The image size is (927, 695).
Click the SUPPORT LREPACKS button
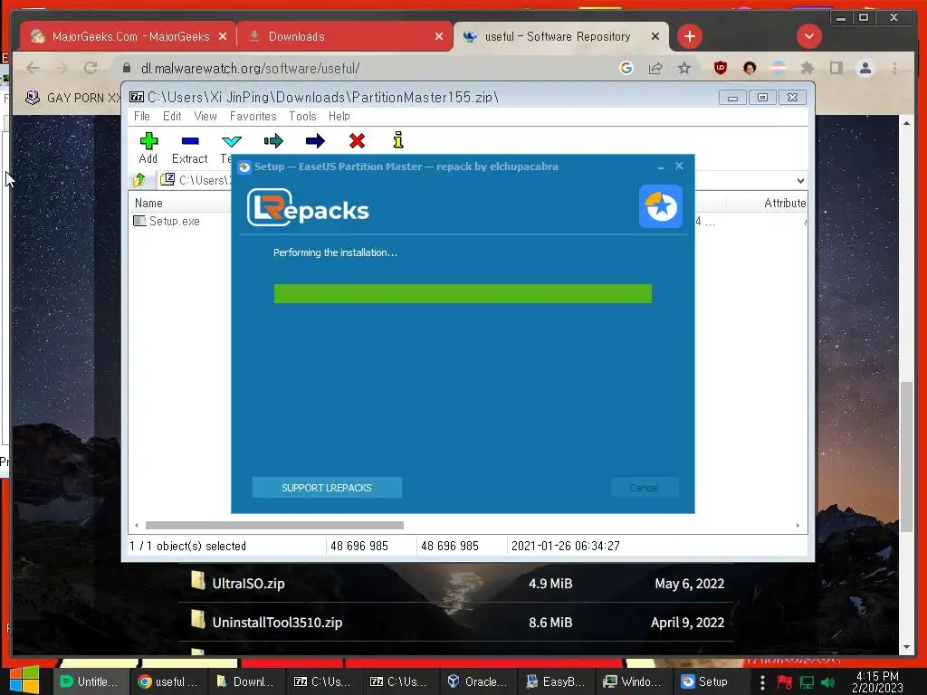point(327,488)
